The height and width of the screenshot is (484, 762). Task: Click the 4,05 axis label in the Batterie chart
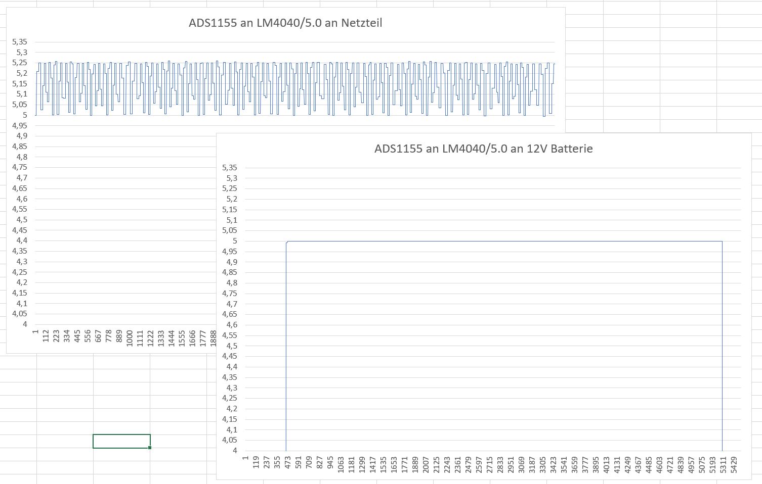click(x=230, y=440)
